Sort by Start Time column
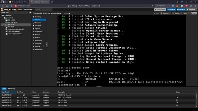Viewport: 198px width, 111px height. click(x=8, y=92)
